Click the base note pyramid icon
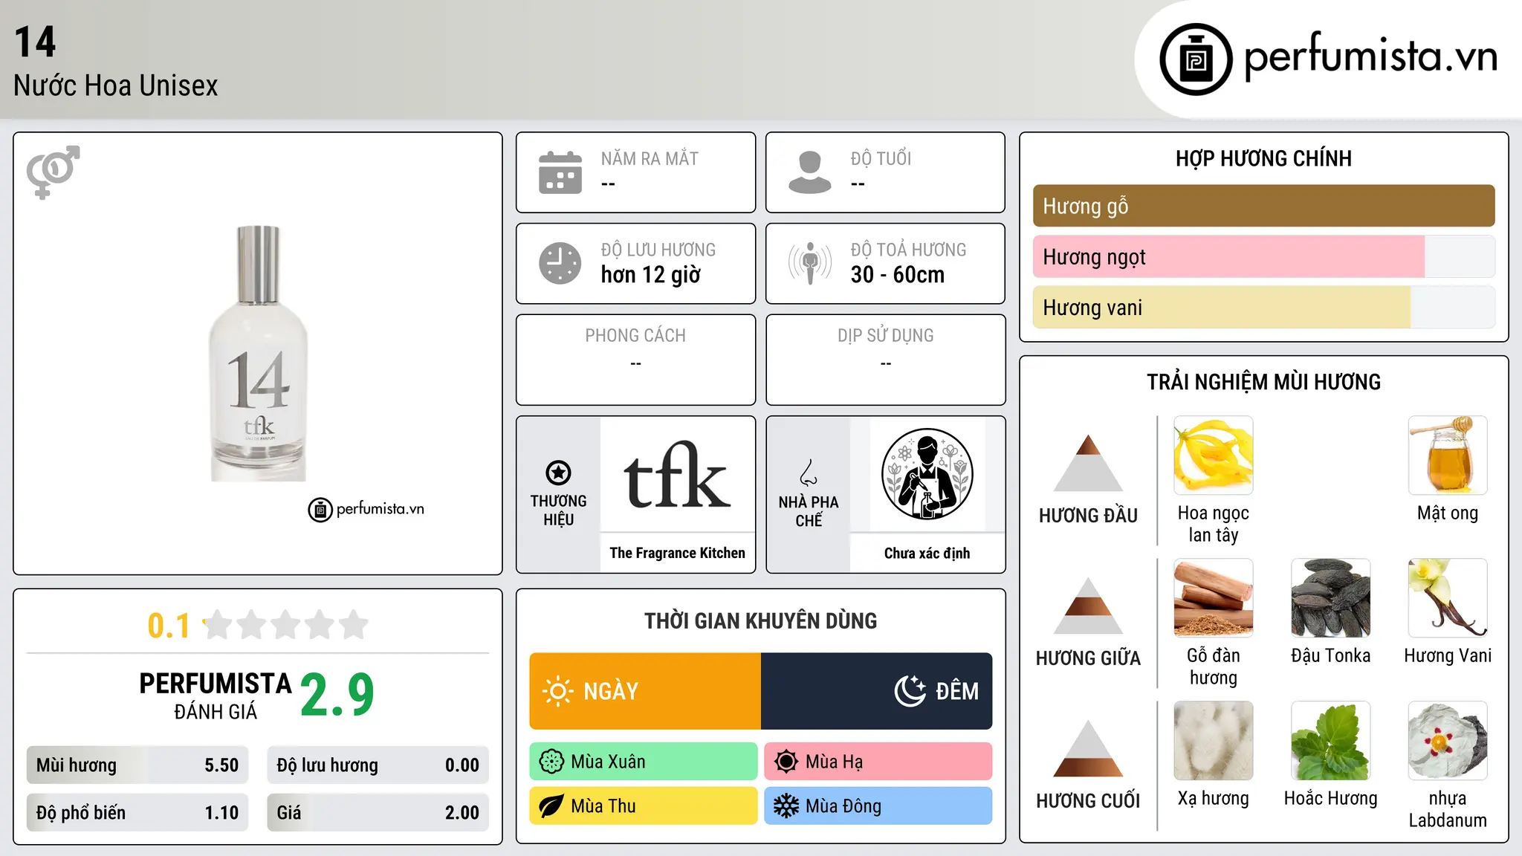This screenshot has width=1522, height=856. click(1088, 748)
